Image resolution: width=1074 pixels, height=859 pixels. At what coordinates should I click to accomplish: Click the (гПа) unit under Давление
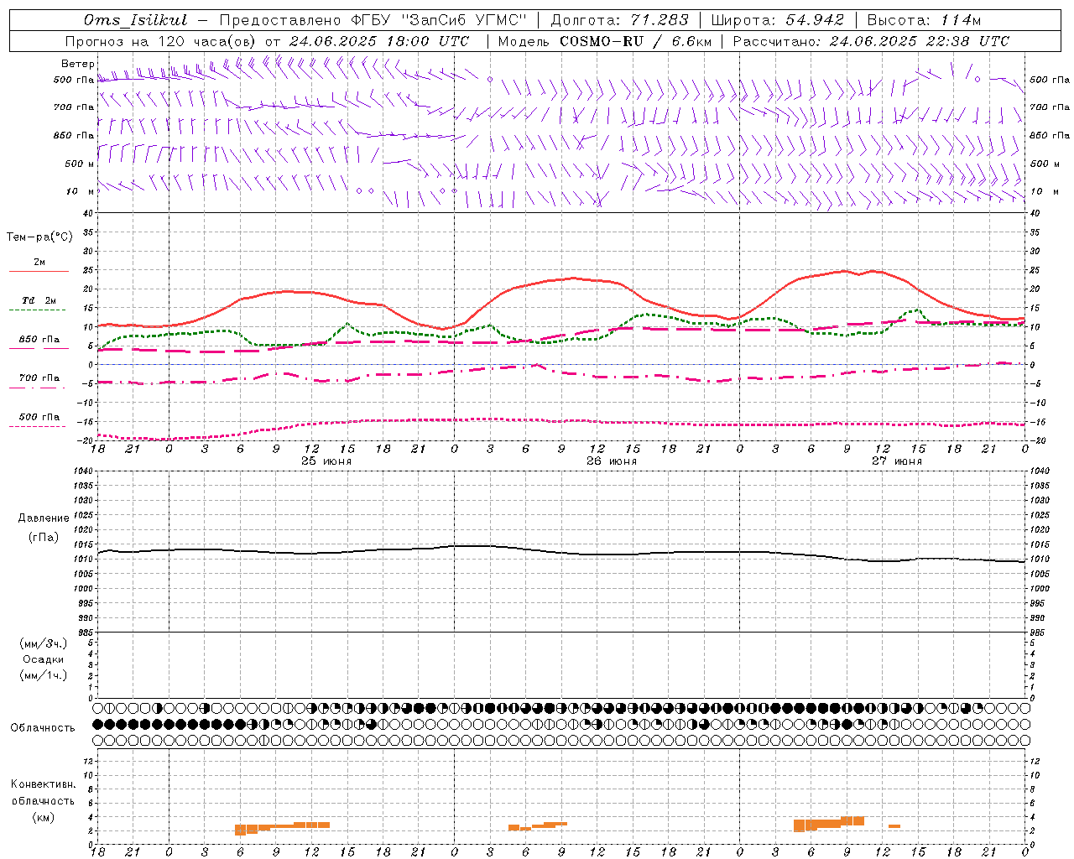[43, 537]
